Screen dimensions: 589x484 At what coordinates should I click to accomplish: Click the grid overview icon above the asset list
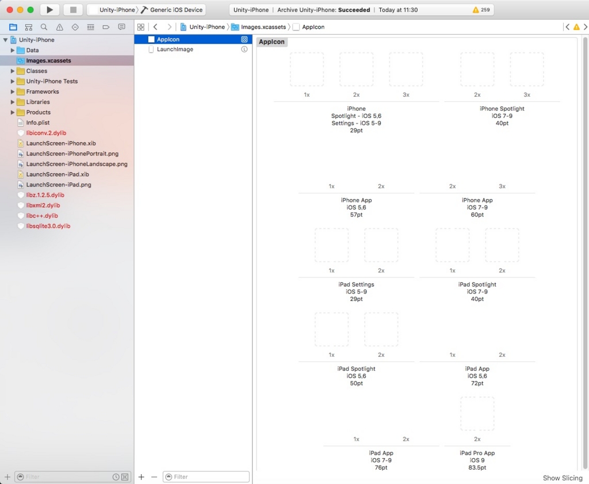[140, 26]
